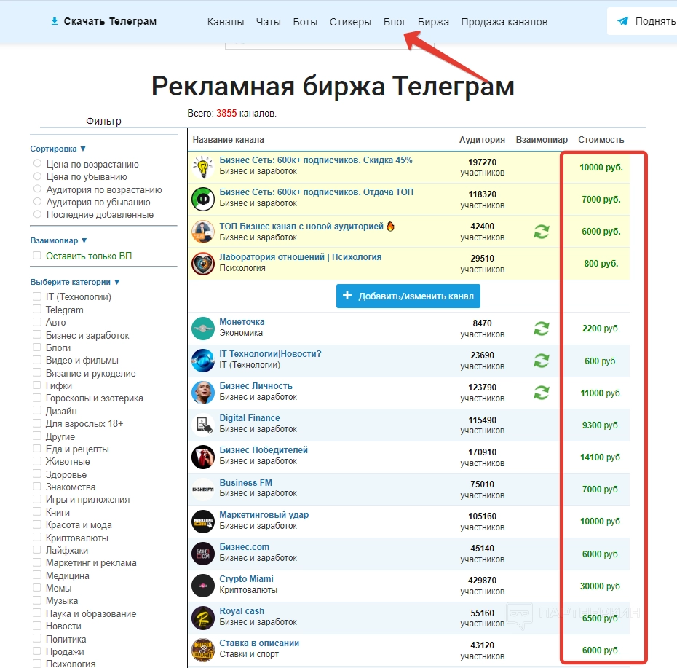
Task: Click the Добавить/изменить канал button
Action: [408, 296]
